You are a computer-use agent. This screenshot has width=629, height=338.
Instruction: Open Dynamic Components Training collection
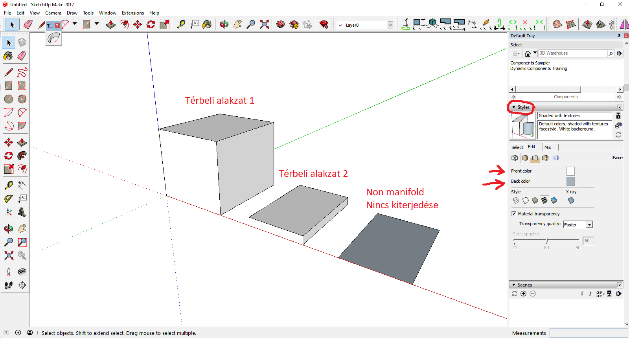[539, 68]
